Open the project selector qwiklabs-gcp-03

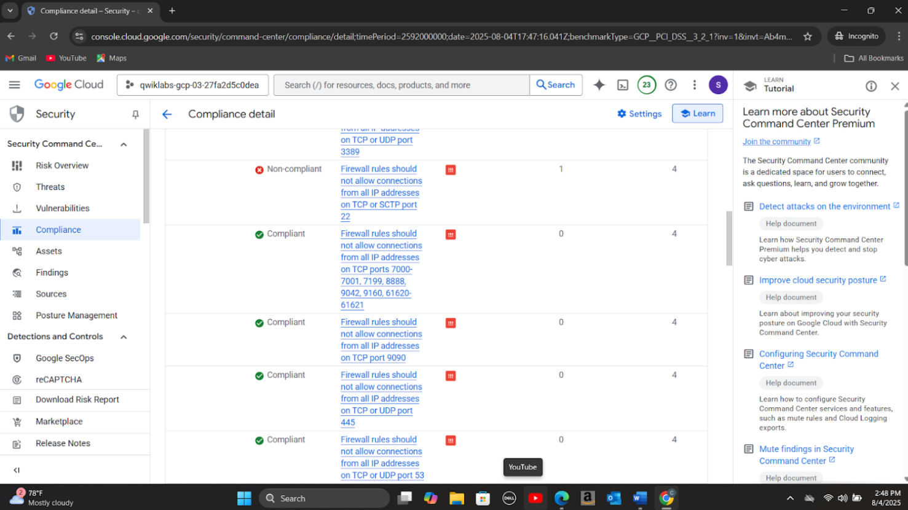click(x=192, y=85)
